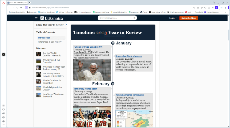The height and width of the screenshot is (128, 230).
Task: Open downloads panel icon
Action: click(209, 8)
